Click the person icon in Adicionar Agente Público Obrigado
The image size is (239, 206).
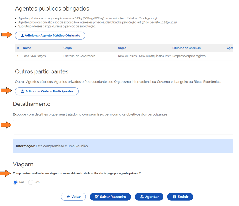pos(22,36)
